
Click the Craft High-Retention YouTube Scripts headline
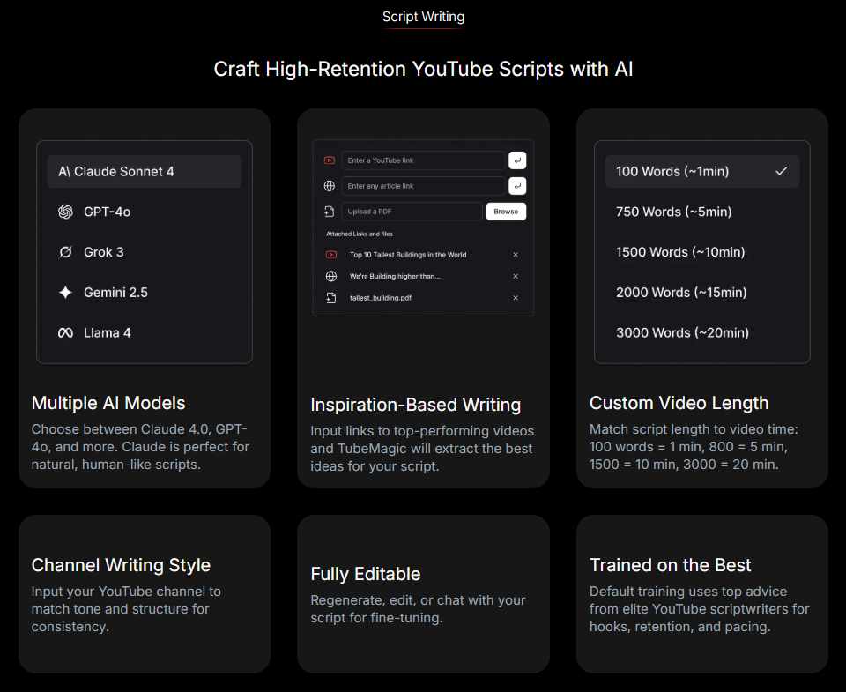tap(423, 69)
